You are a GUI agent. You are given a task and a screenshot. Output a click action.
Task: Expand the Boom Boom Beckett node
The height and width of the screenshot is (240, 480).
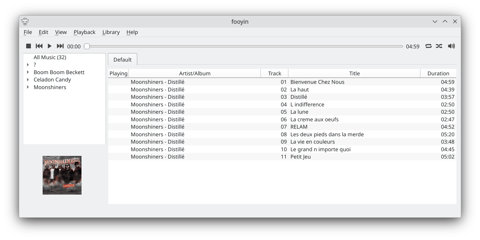28,72
